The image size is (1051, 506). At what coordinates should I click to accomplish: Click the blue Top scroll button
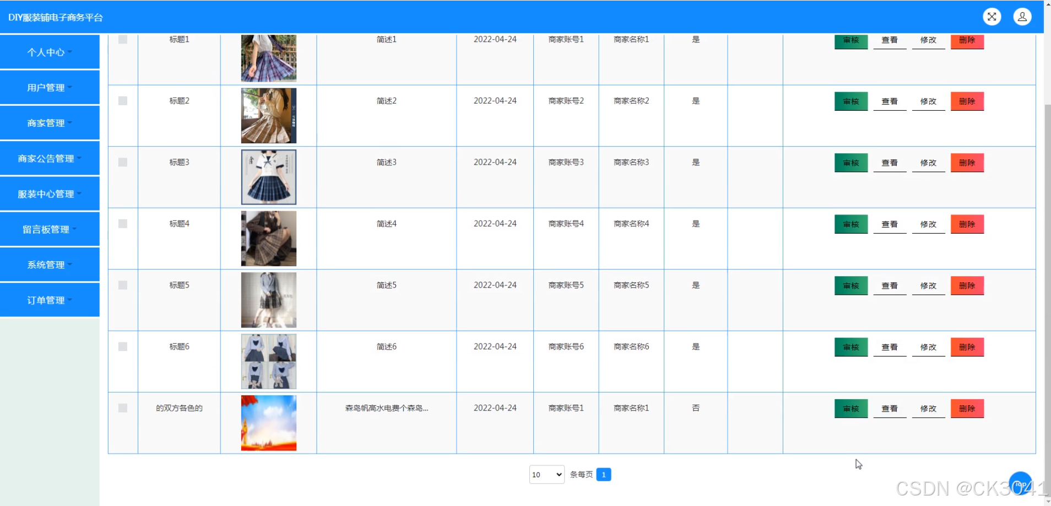click(1020, 483)
